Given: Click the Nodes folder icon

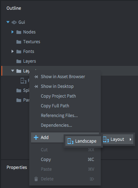Looking at the screenshot, I should click(x=19, y=32).
